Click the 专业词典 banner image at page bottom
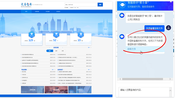The image size is (183, 98). 56,89
